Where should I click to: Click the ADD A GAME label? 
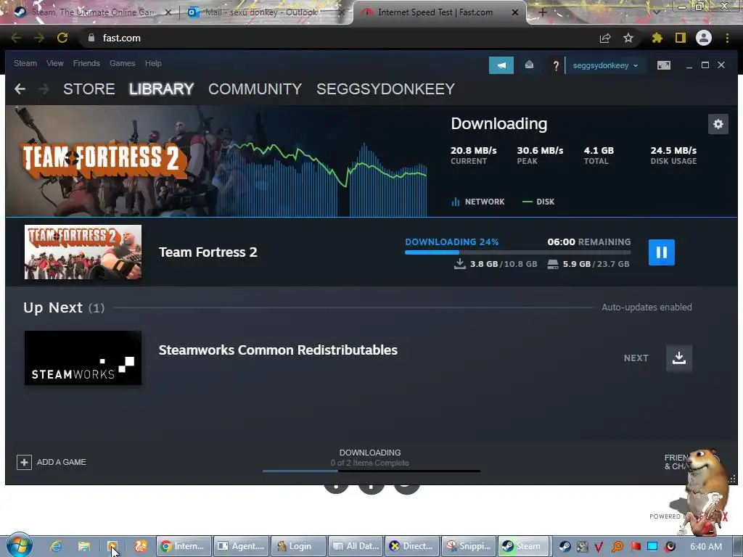pyautogui.click(x=62, y=462)
